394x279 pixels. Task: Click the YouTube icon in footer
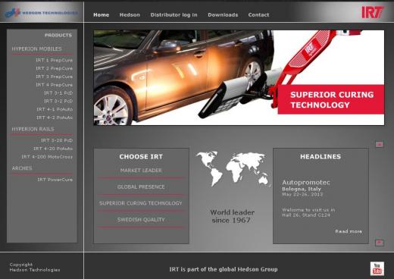click(377, 268)
